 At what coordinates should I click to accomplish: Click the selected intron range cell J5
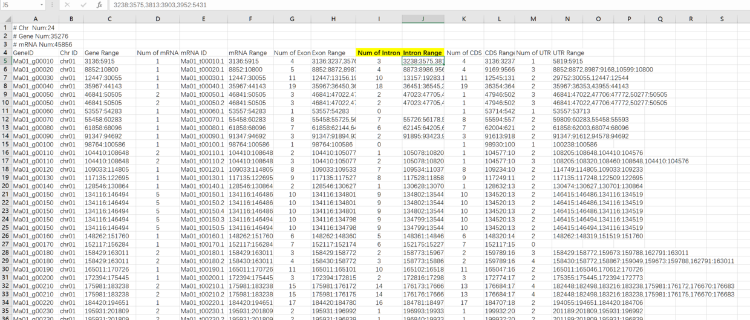click(423, 61)
